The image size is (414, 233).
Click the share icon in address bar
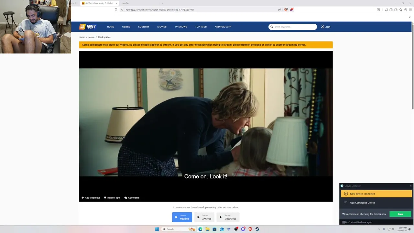coord(280,10)
